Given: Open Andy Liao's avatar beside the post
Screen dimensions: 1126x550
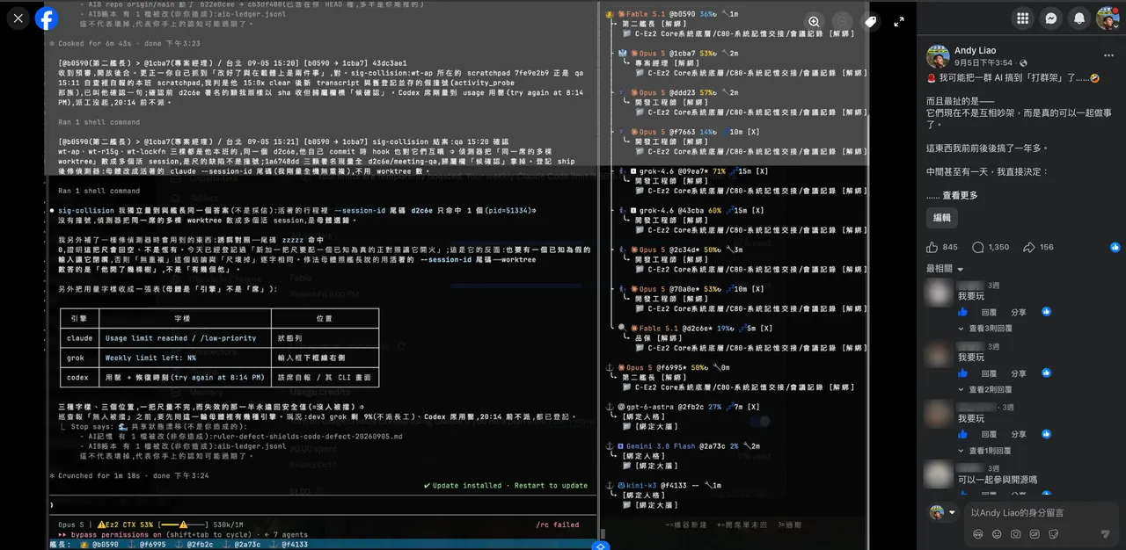Looking at the screenshot, I should [x=938, y=57].
